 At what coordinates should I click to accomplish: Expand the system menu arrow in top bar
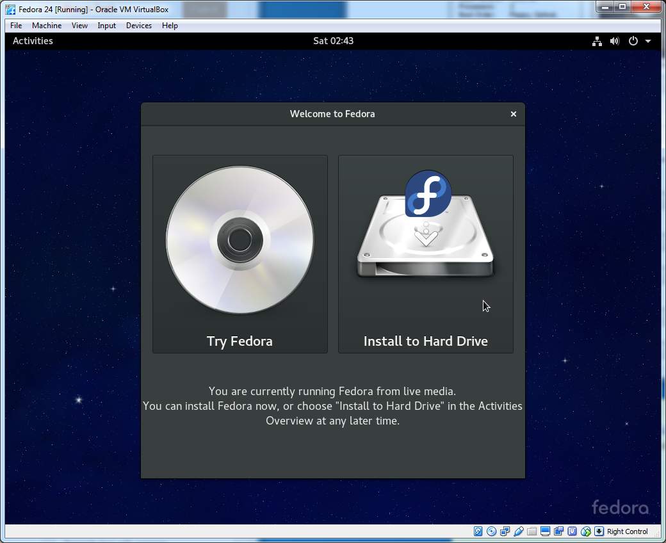coord(648,41)
